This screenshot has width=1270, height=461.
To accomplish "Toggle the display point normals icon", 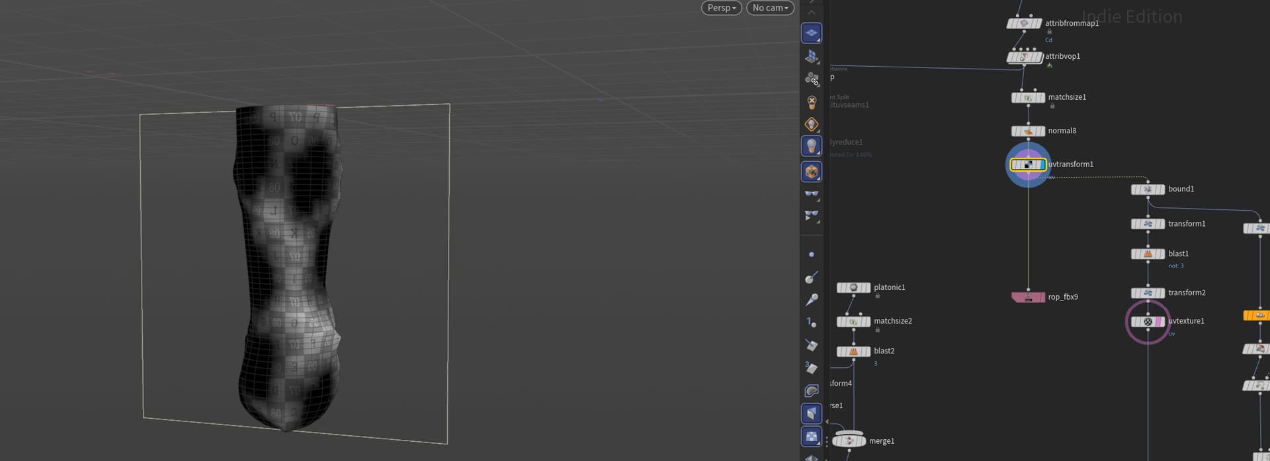I will (812, 278).
